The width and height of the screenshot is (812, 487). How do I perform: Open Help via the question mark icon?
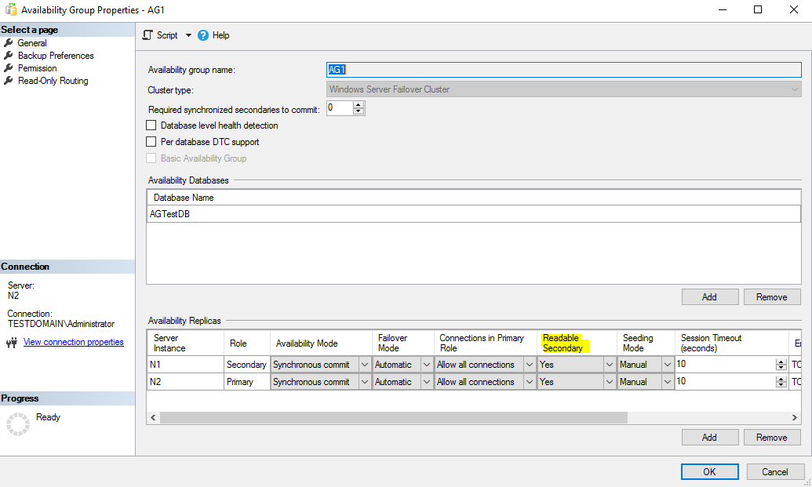click(205, 35)
